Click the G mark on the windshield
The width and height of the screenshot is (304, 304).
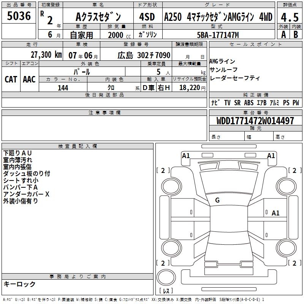217,200
